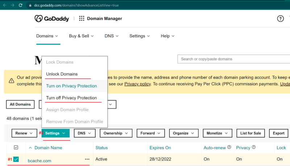This screenshot has height=166, width=290.
Task: Choose Unlock Domains from the menu
Action: point(62,74)
